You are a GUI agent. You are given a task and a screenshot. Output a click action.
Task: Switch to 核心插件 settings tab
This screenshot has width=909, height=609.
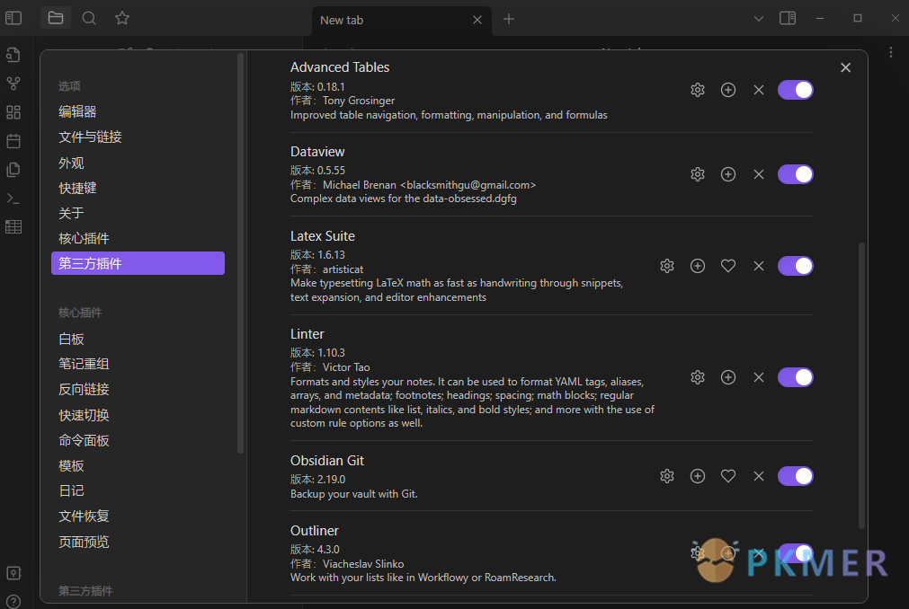[138, 239]
